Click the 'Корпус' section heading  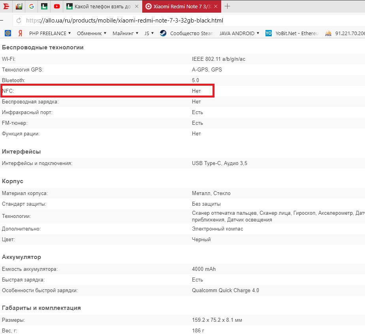13,181
